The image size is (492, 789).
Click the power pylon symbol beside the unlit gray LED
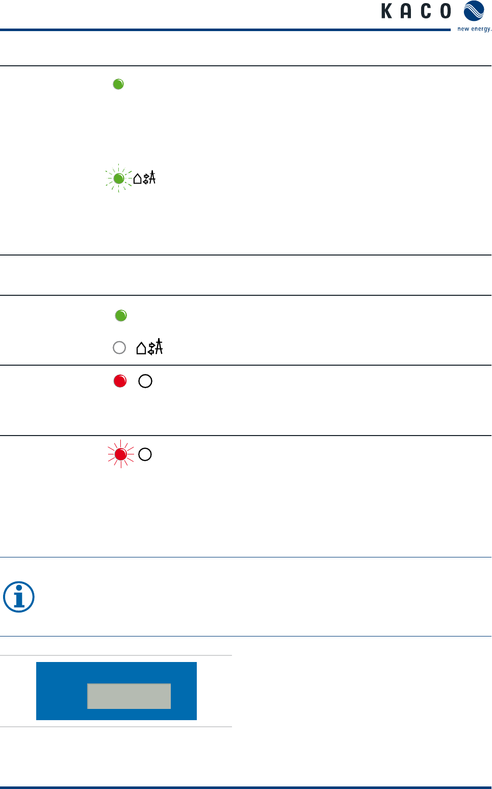[159, 346]
